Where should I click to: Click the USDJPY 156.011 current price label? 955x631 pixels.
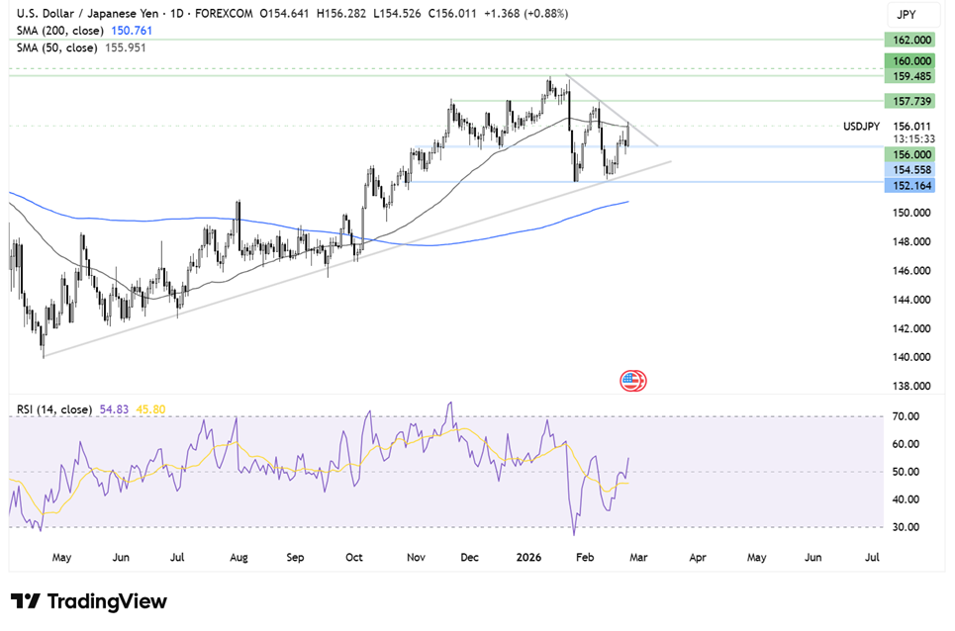(888, 127)
